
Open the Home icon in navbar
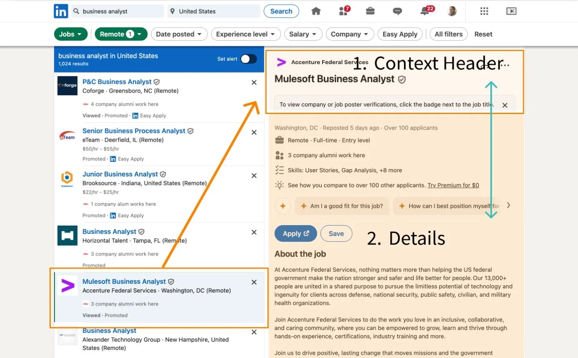[316, 11]
